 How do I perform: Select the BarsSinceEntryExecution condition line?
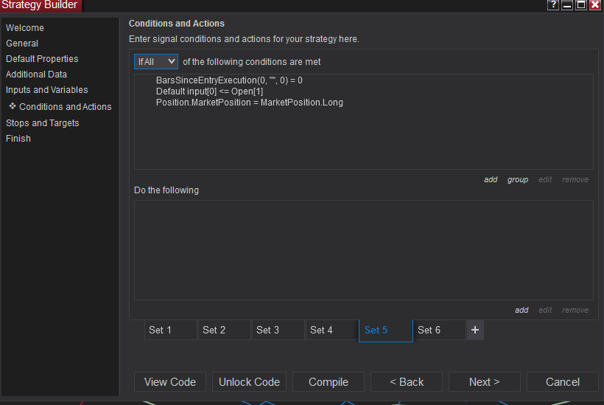pyautogui.click(x=229, y=80)
